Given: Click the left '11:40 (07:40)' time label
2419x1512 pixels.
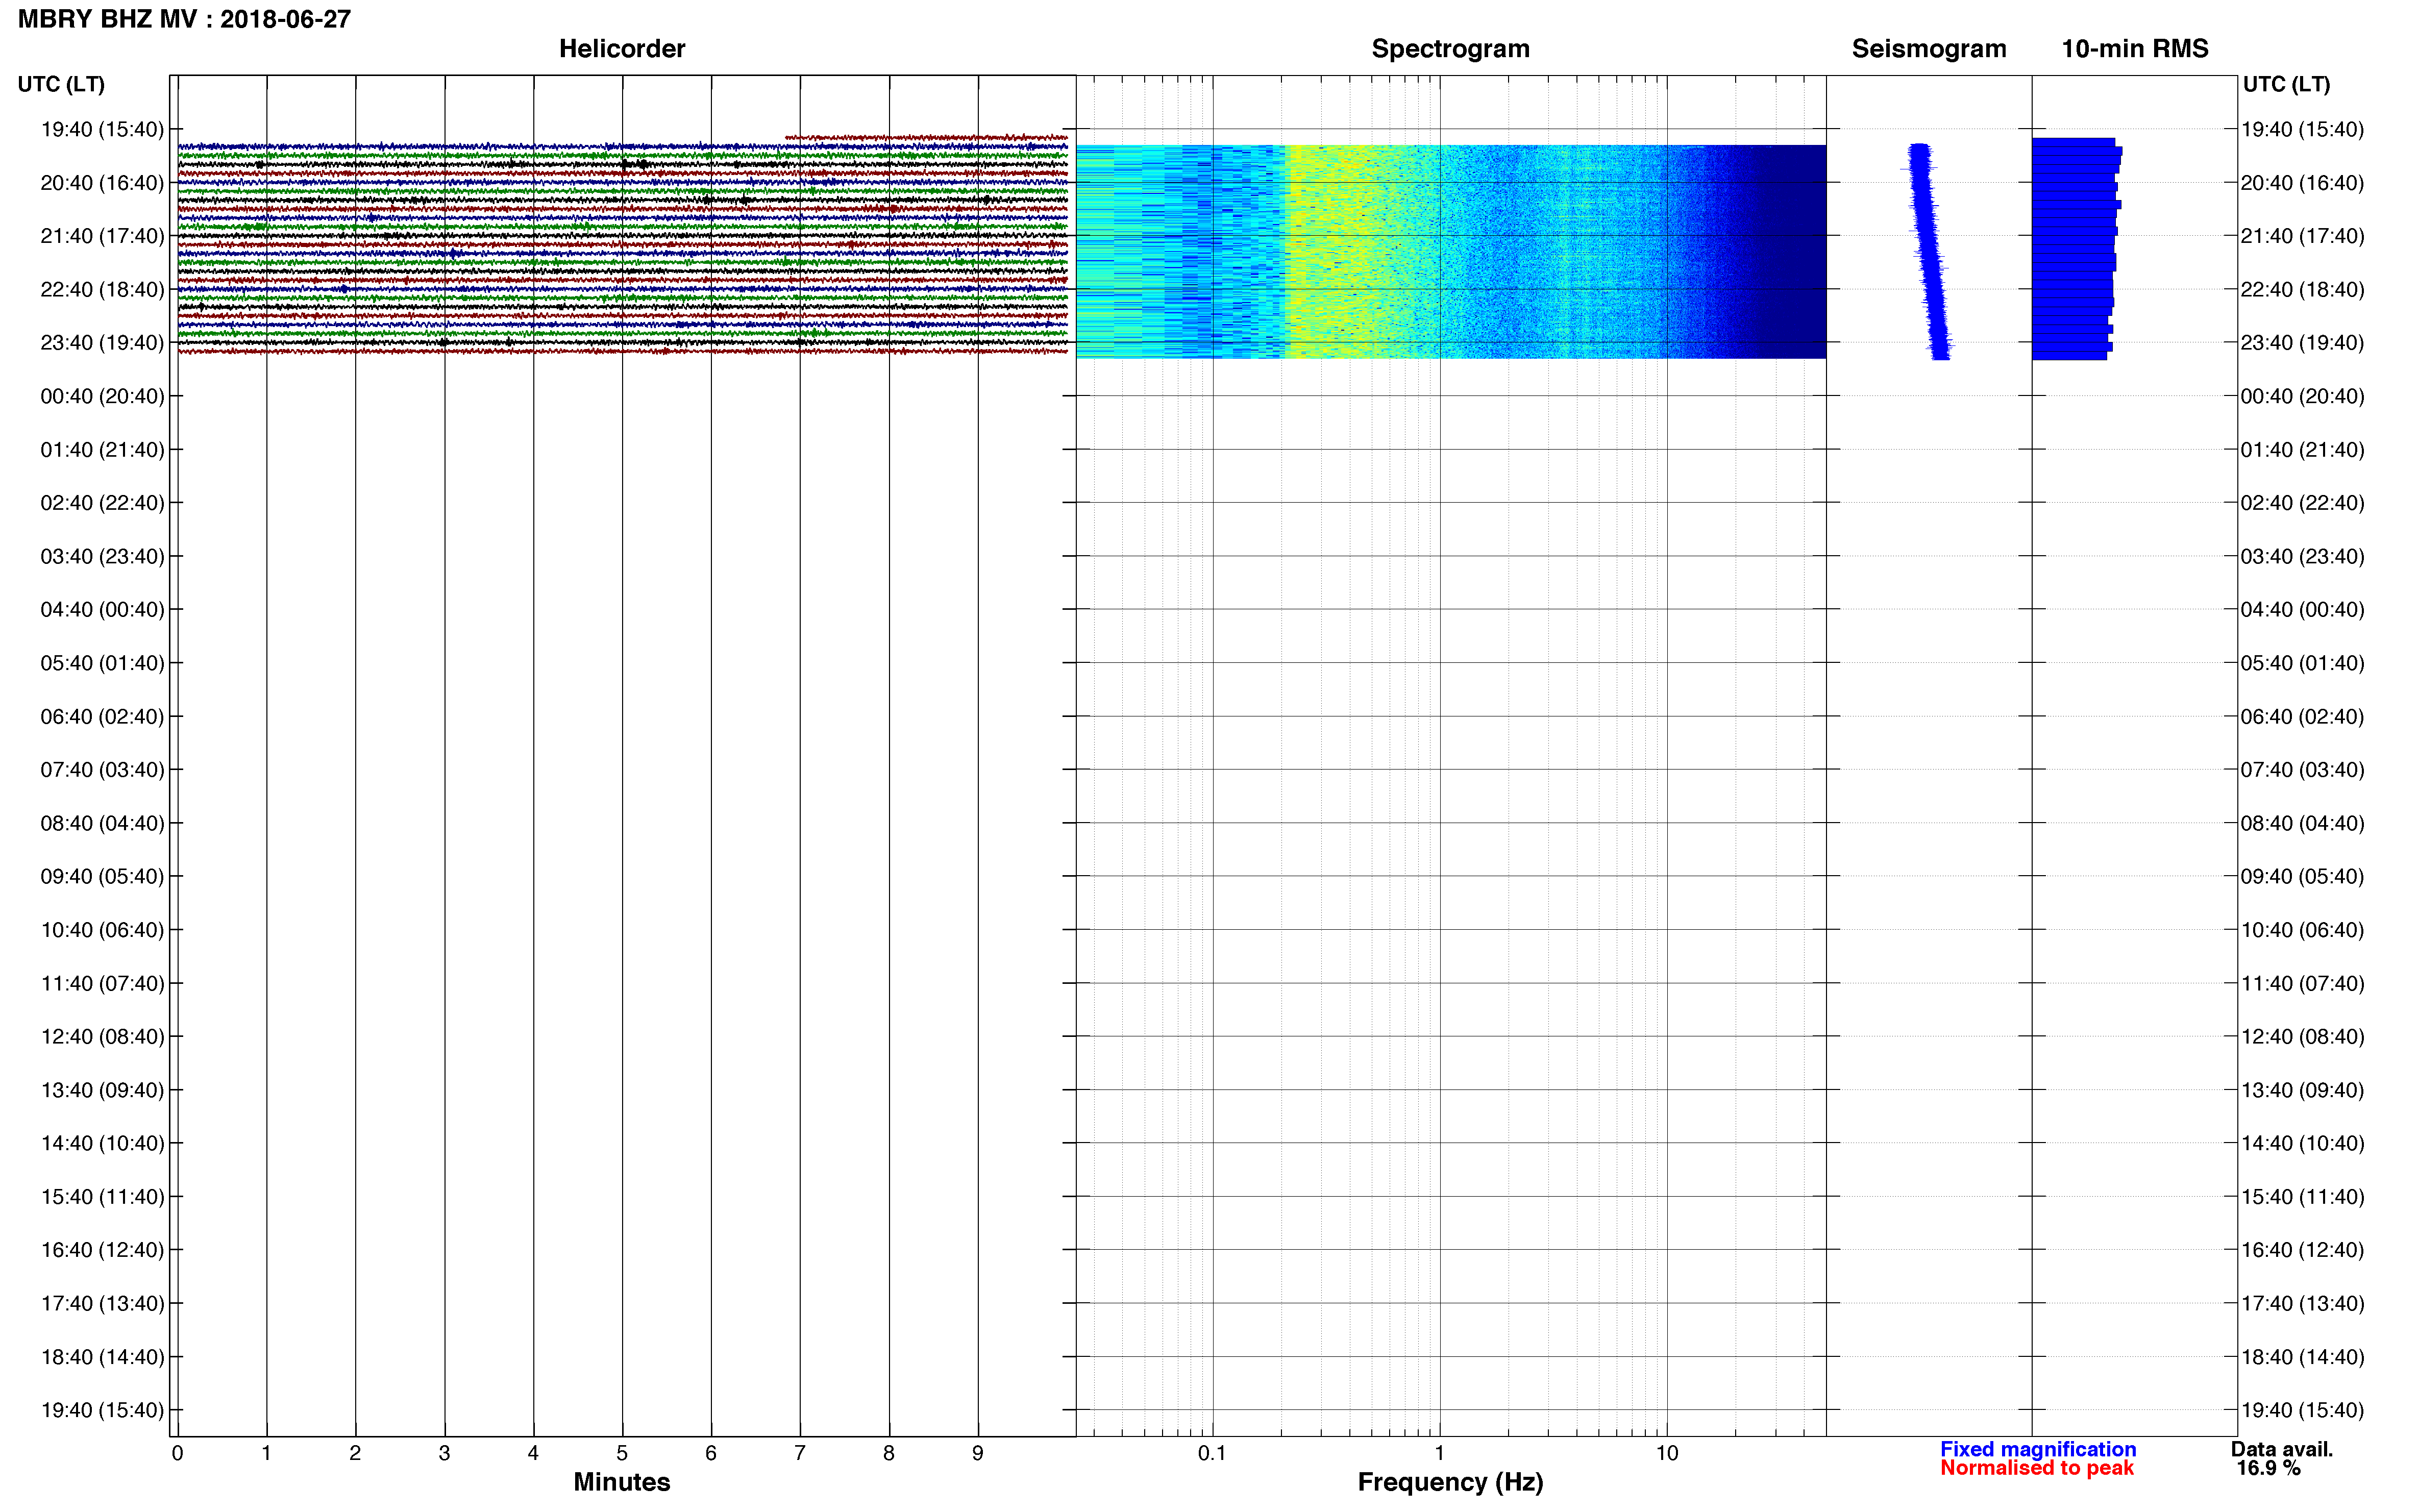Looking at the screenshot, I should (102, 983).
